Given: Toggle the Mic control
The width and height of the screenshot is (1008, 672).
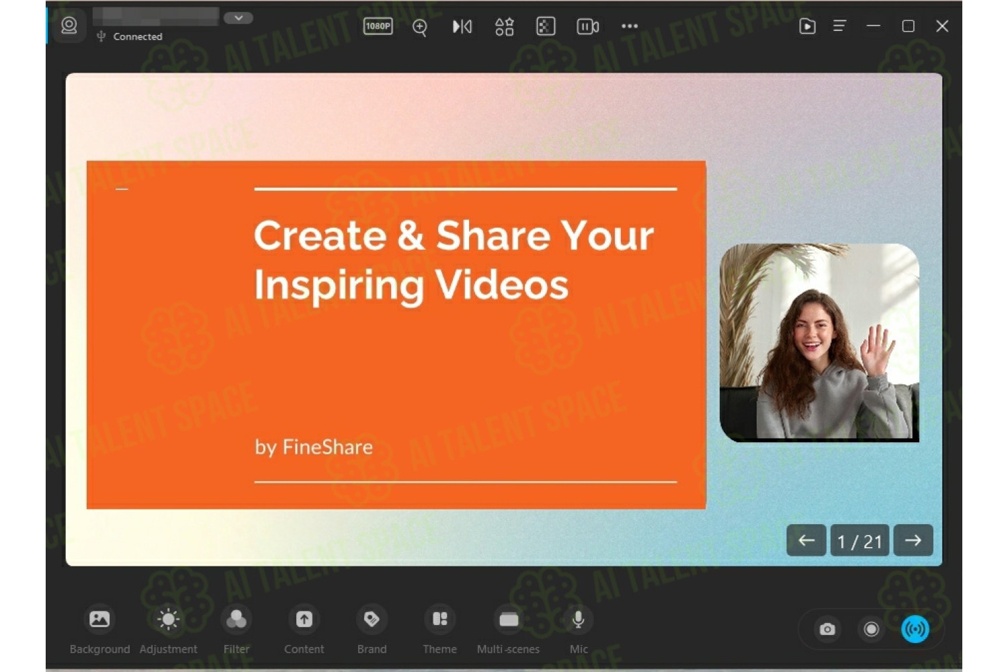Looking at the screenshot, I should pos(579,630).
